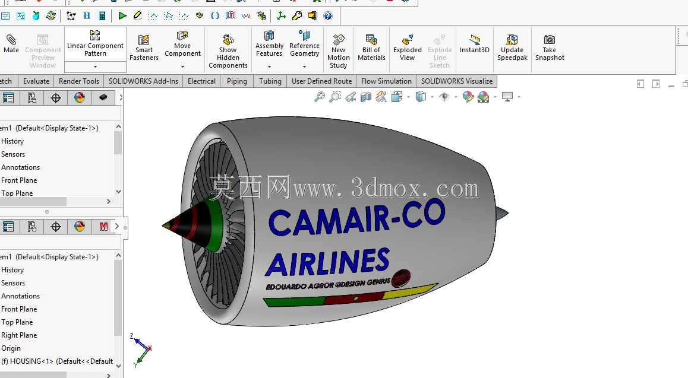Click lower DisplayManager color ball tab

click(80, 227)
